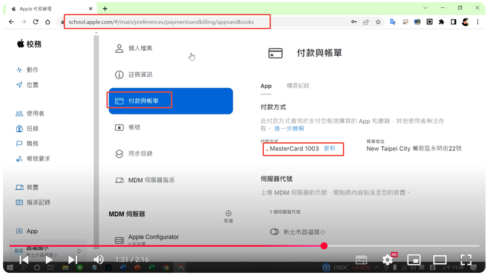Viewport: 489px width, 275px height.
Task: Go to 使用者 (Users) section
Action: point(30,113)
